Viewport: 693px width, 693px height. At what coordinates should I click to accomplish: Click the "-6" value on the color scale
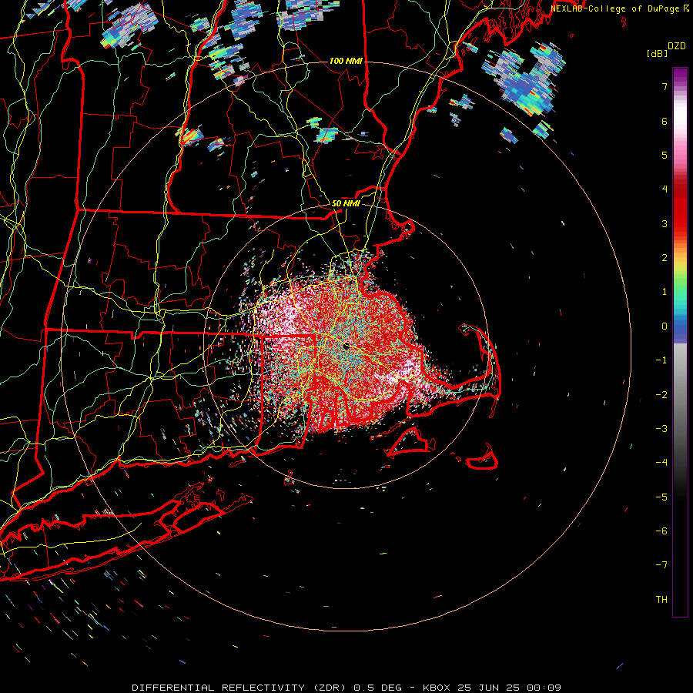(x=661, y=531)
